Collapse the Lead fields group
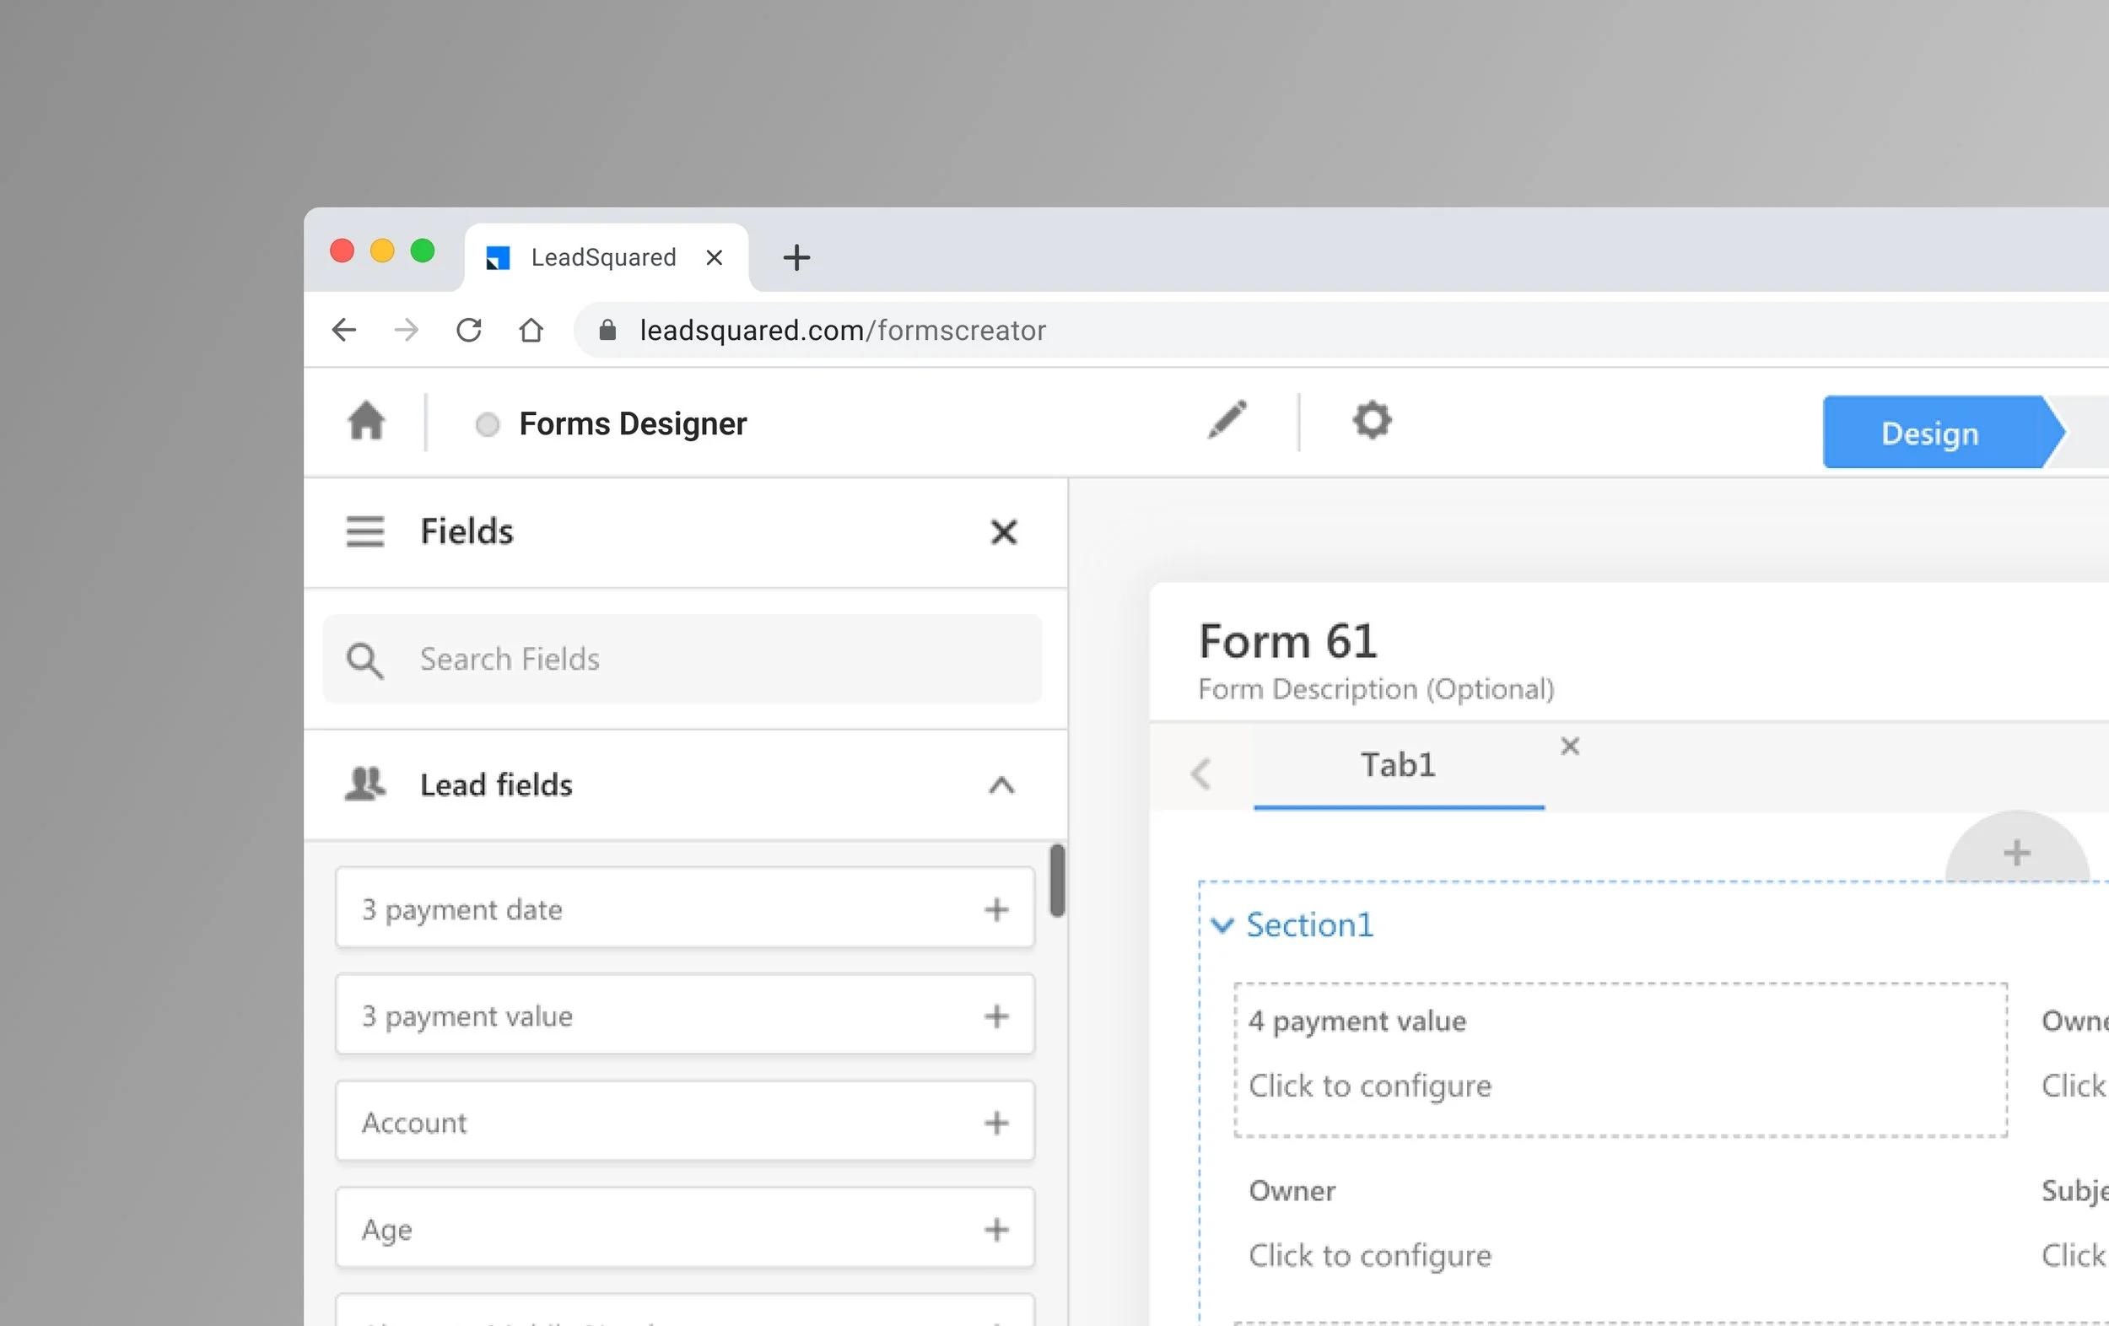Viewport: 2109px width, 1326px height. [1002, 784]
